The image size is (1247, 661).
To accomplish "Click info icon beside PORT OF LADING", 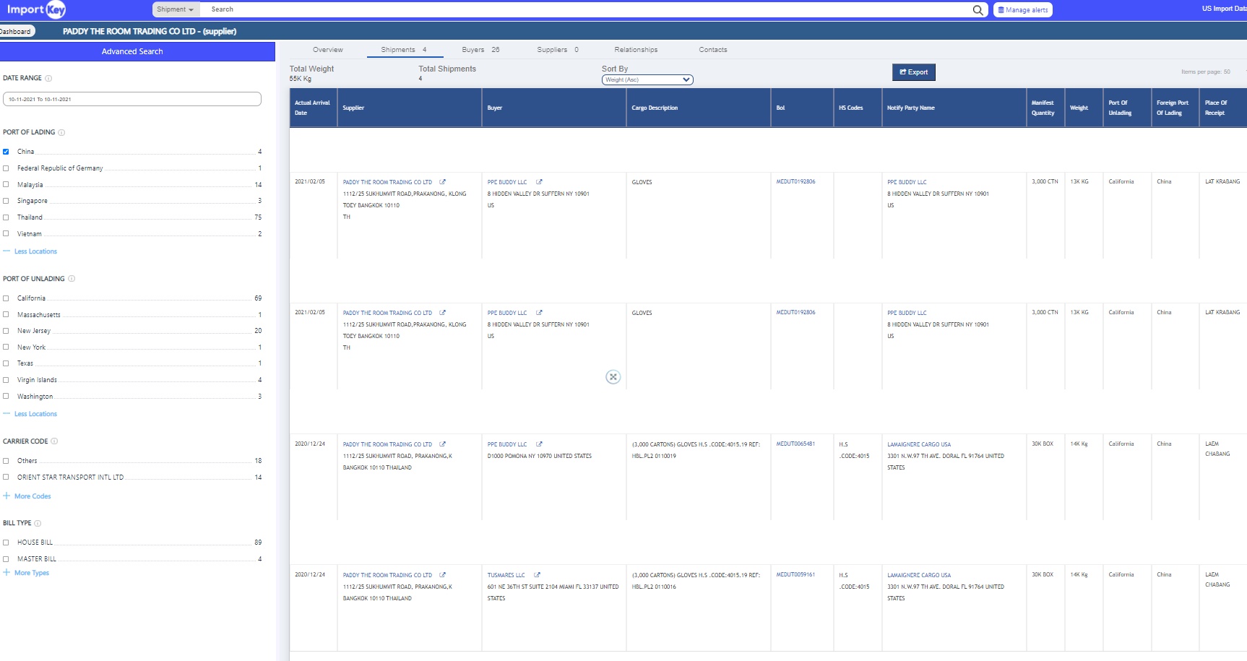I will pos(61,132).
